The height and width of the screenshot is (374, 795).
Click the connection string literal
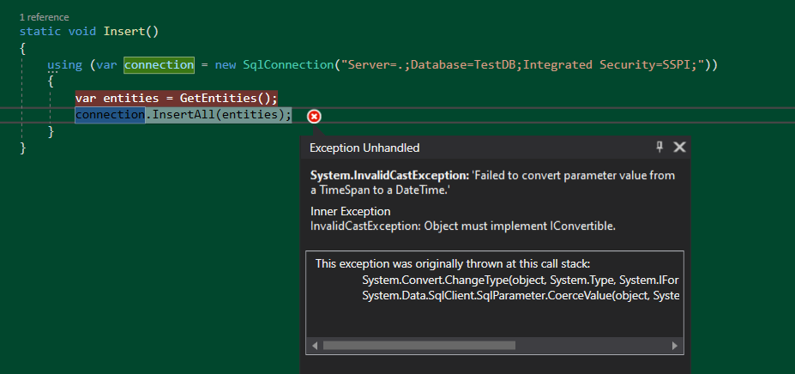[x=522, y=65]
